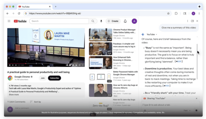
Task: Open the YouTube account avatar menu
Action: (x=134, y=21)
